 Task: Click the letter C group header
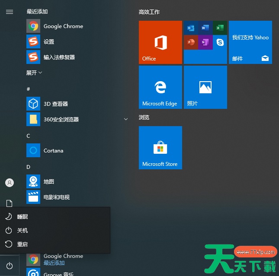click(x=28, y=136)
